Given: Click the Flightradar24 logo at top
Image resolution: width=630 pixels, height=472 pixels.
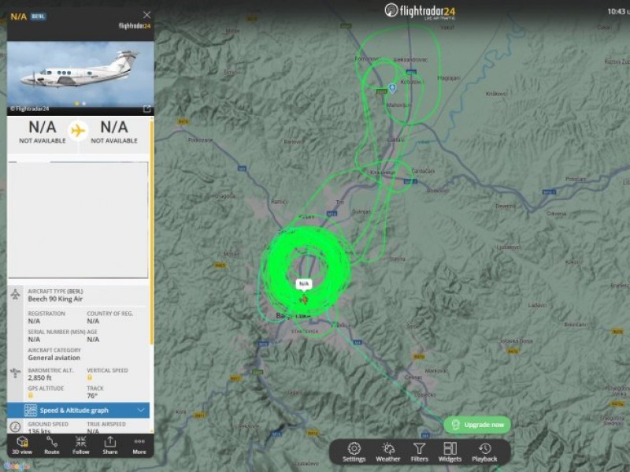Looking at the screenshot, I should tap(420, 11).
